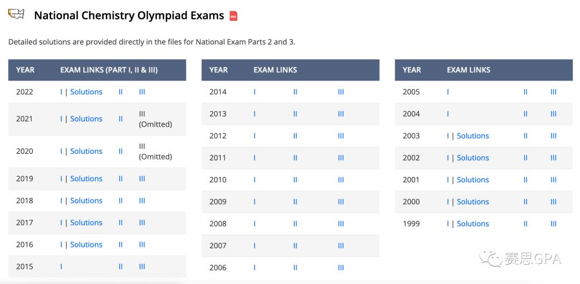Image resolution: width=580 pixels, height=284 pixels.
Task: Open Part II of the 2004 exam
Action: [x=525, y=114]
